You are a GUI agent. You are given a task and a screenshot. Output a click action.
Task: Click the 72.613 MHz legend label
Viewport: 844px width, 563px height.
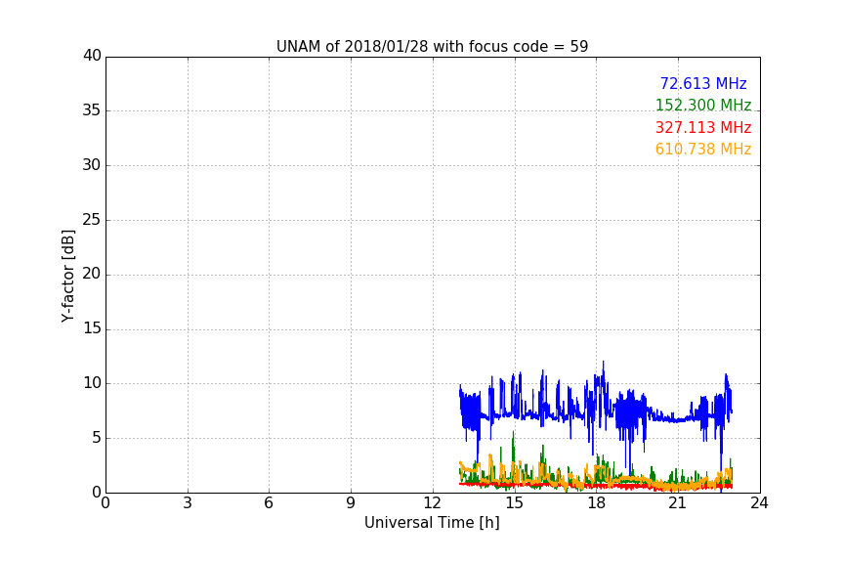pos(702,84)
